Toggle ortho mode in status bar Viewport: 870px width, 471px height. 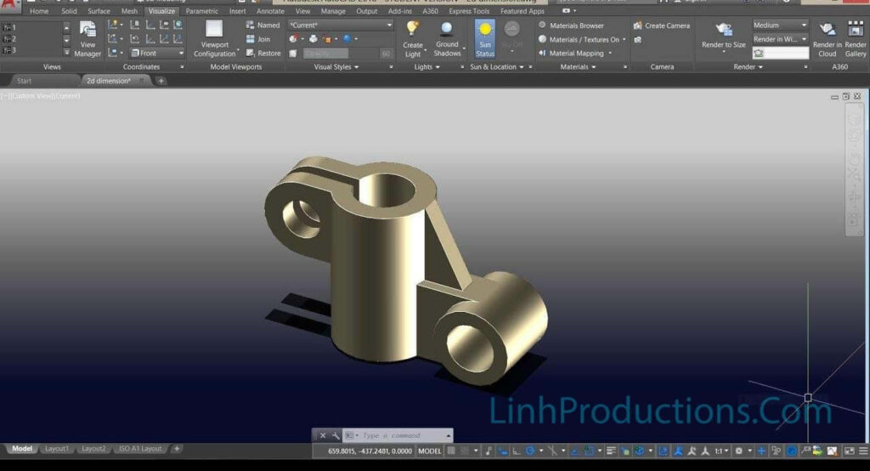tap(516, 451)
